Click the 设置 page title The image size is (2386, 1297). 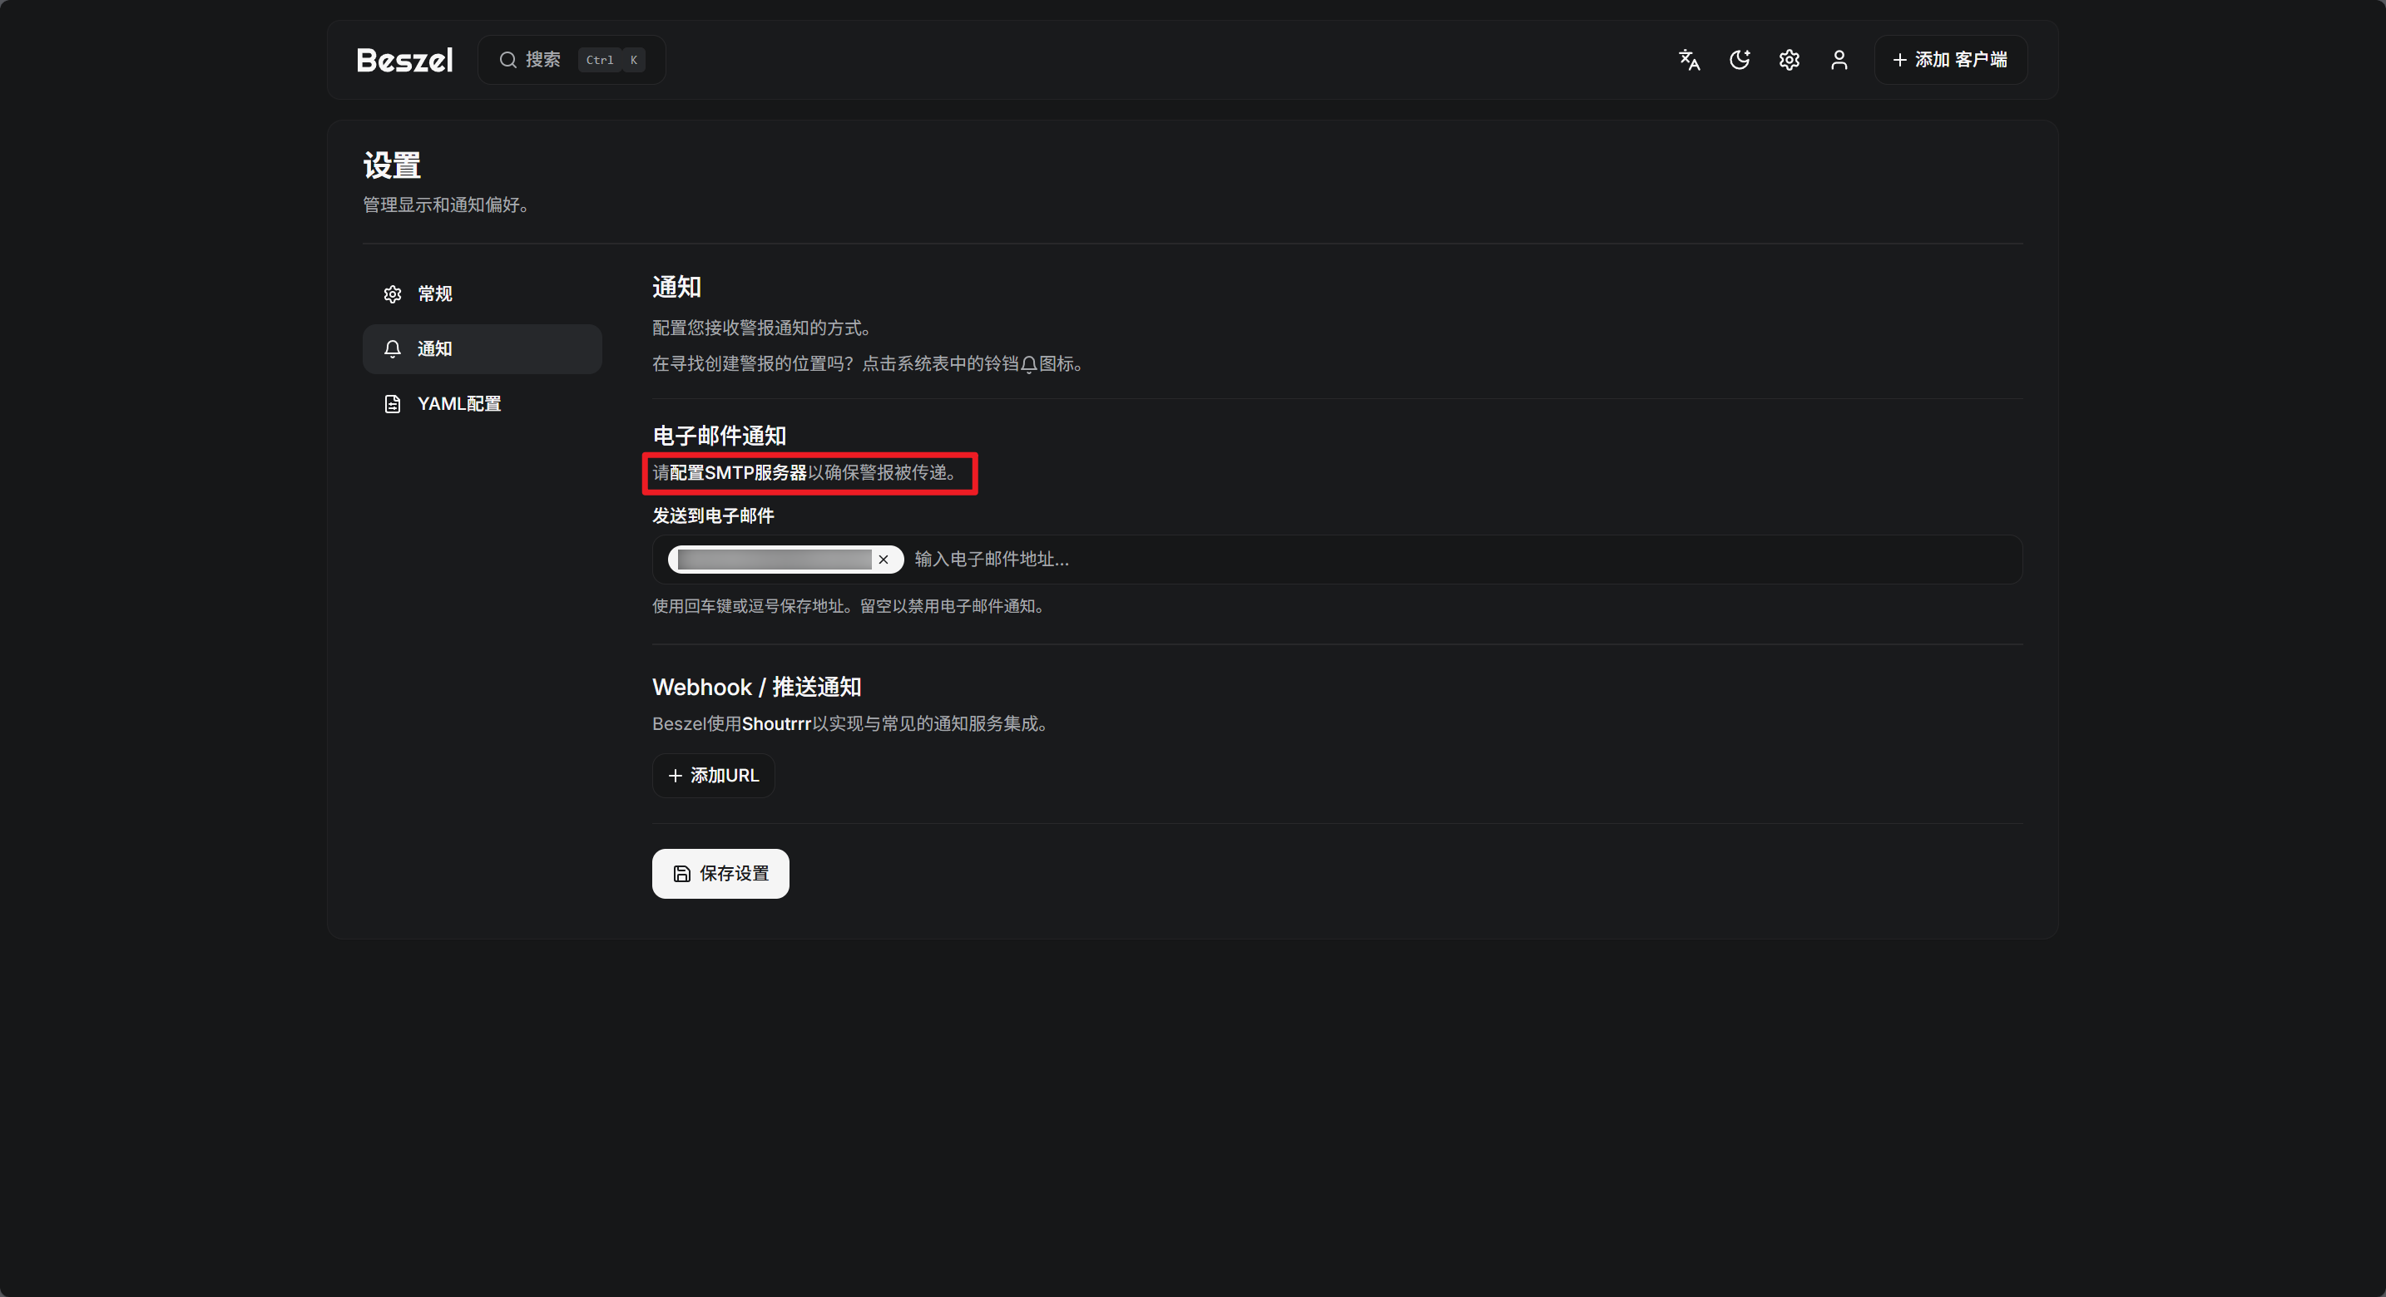392,165
